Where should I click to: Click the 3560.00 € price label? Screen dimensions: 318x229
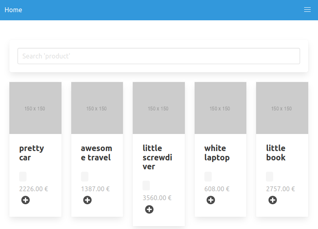click(x=157, y=198)
